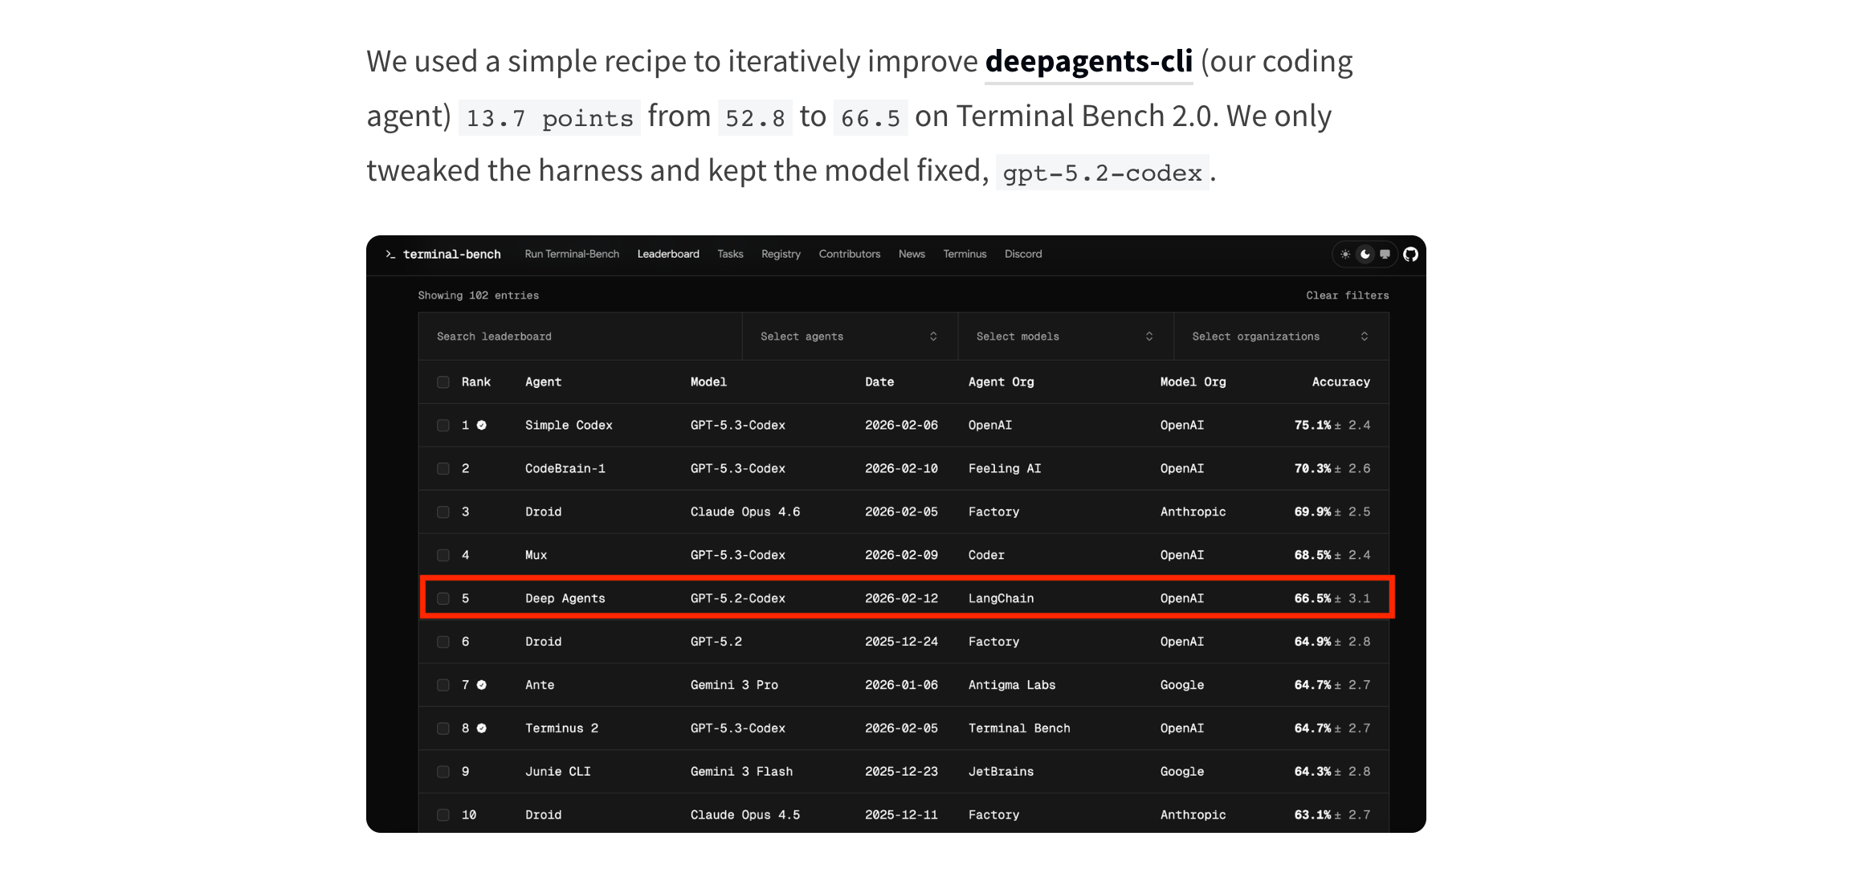Open the Registry page
1852x877 pixels.
(781, 255)
